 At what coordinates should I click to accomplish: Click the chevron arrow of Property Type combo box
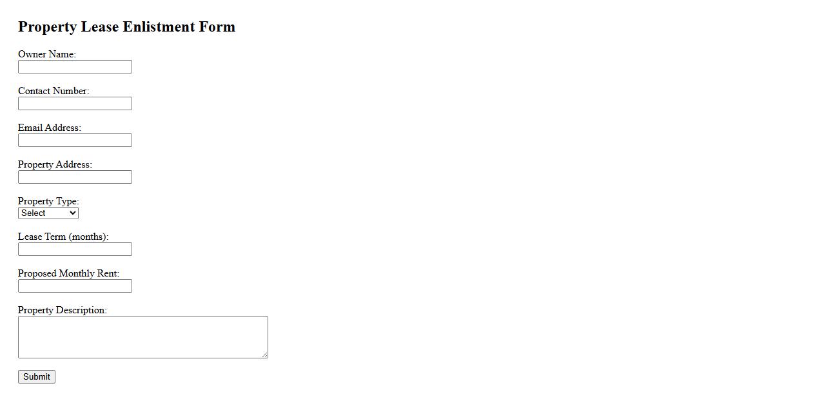tap(72, 213)
